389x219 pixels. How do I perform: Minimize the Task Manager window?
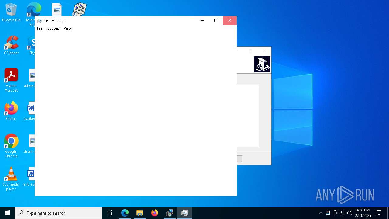point(202,20)
